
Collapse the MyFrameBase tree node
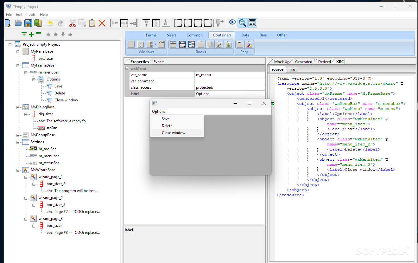pyautogui.click(x=18, y=65)
